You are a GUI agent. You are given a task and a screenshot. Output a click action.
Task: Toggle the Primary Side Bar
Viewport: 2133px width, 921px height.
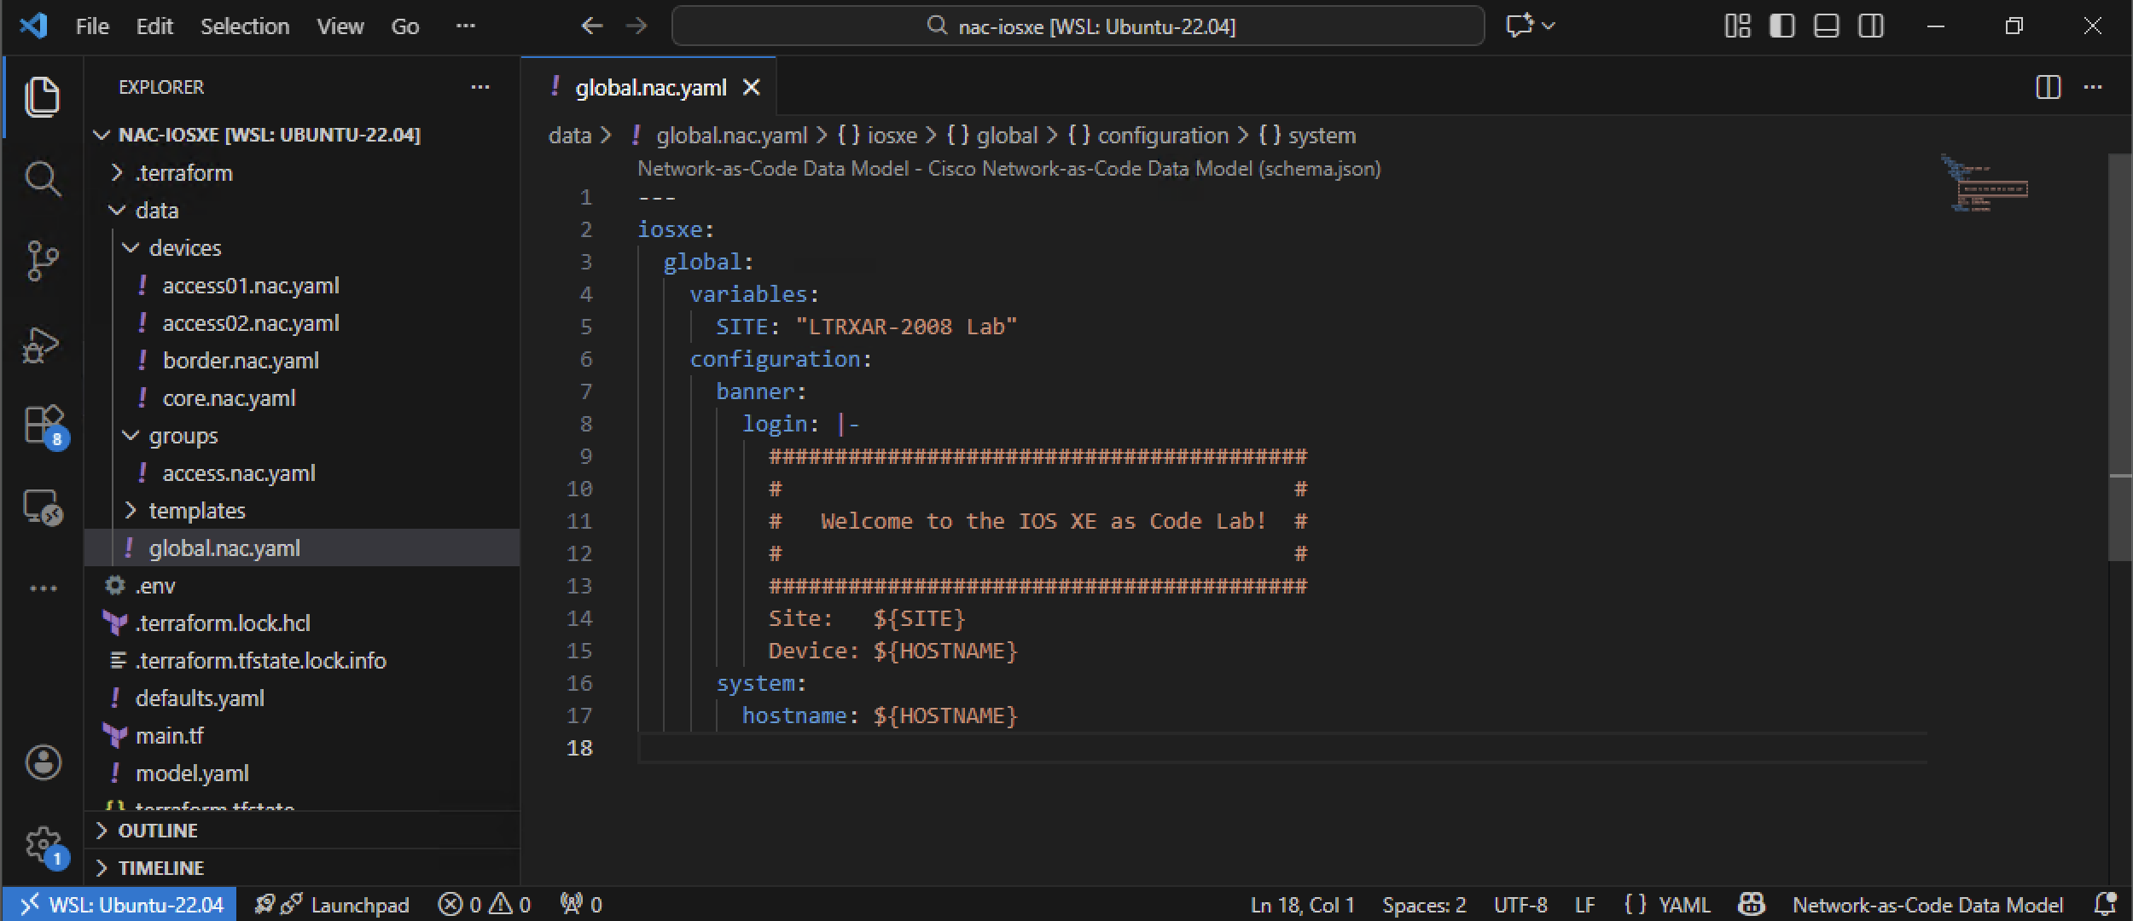coord(1781,26)
